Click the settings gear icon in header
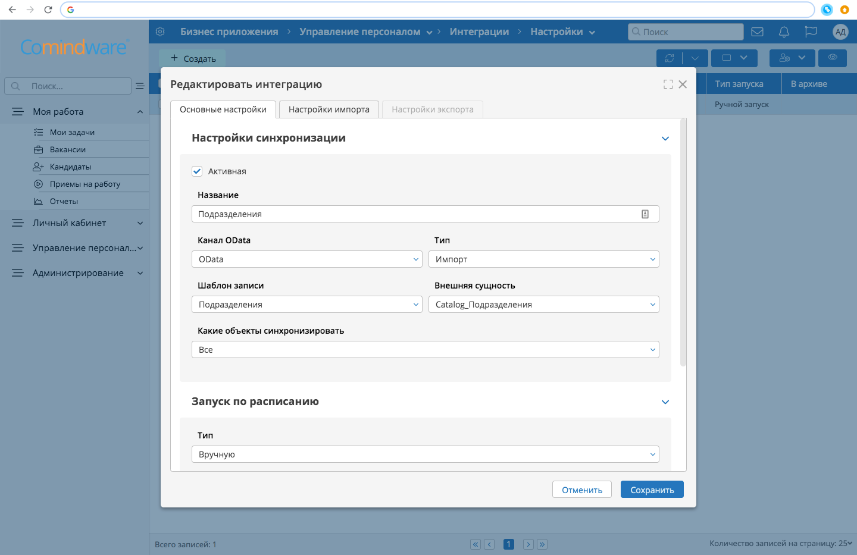The width and height of the screenshot is (857, 555). coord(160,32)
